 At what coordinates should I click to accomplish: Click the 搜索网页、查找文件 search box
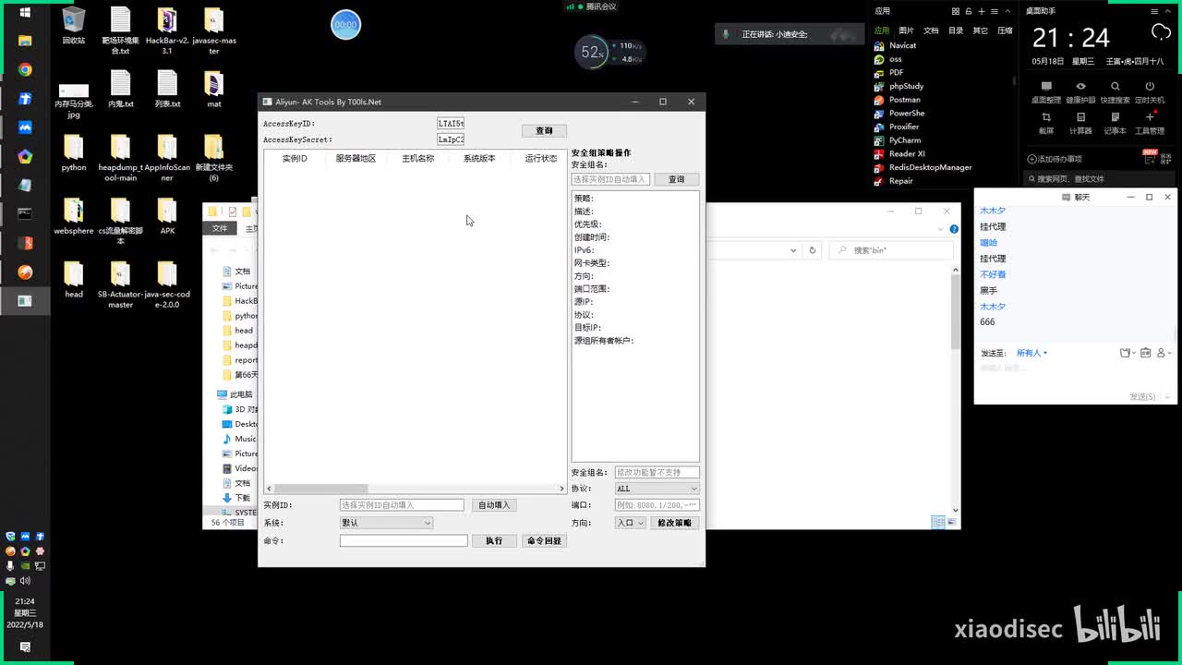coord(1099,178)
